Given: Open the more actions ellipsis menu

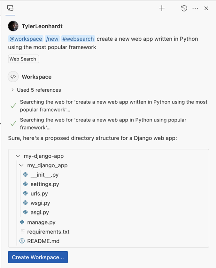Looking at the screenshot, I should point(195,8).
